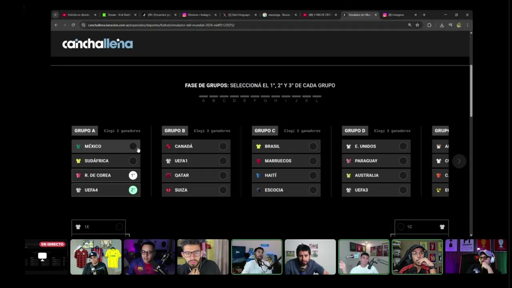Switch to Fabri Uruguayo X tab
Viewport: 512px width, 288px height.
[239, 15]
